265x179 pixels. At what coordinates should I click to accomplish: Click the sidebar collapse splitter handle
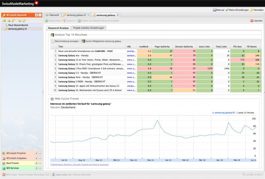coord(43,92)
